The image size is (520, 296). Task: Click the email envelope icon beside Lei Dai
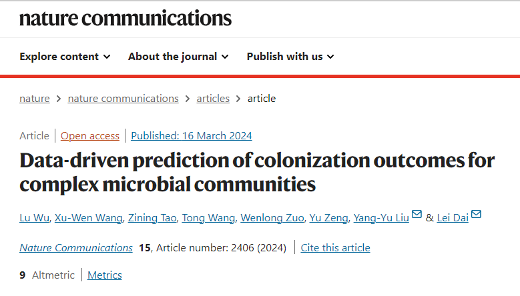click(476, 214)
